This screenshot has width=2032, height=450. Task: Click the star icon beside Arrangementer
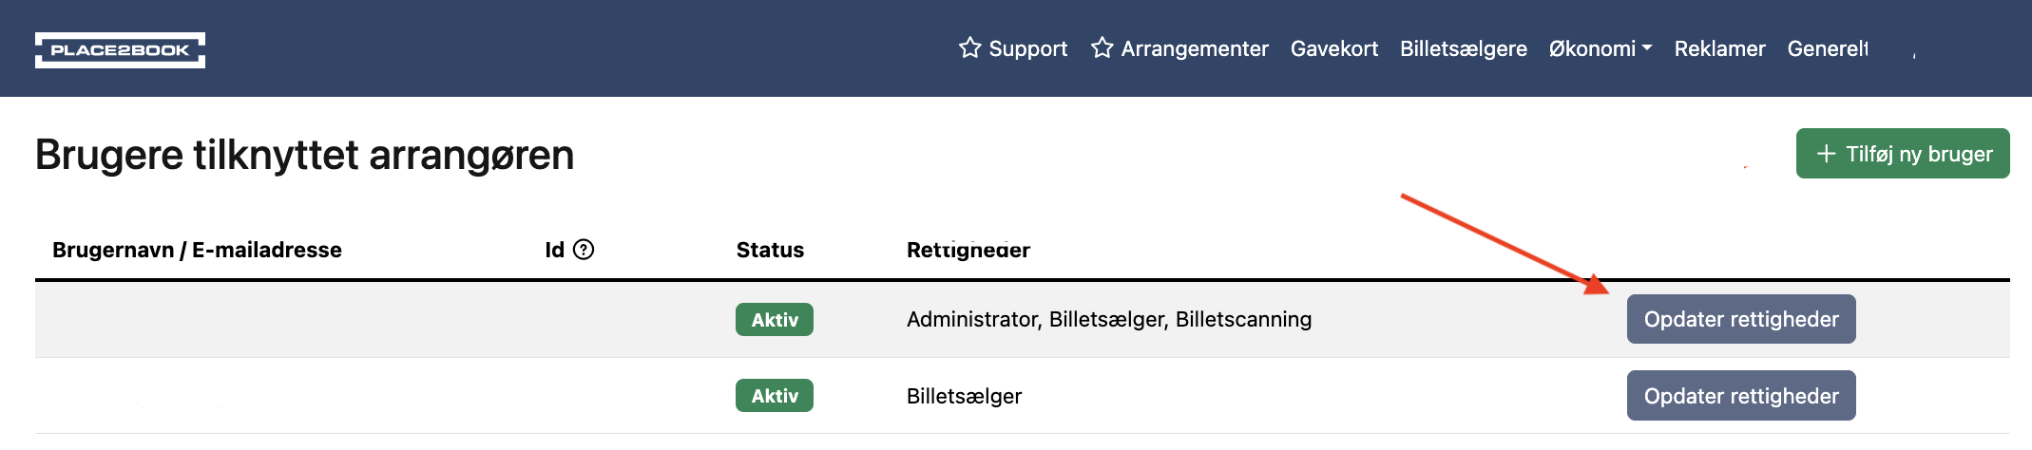pyautogui.click(x=1102, y=47)
